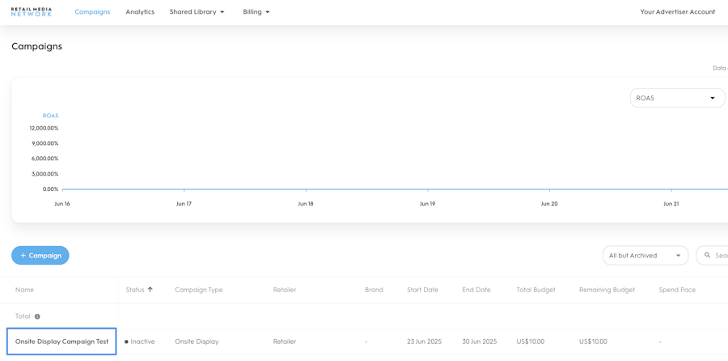The image size is (728, 361).
Task: Sort by Campaign Type column header
Action: click(x=198, y=290)
